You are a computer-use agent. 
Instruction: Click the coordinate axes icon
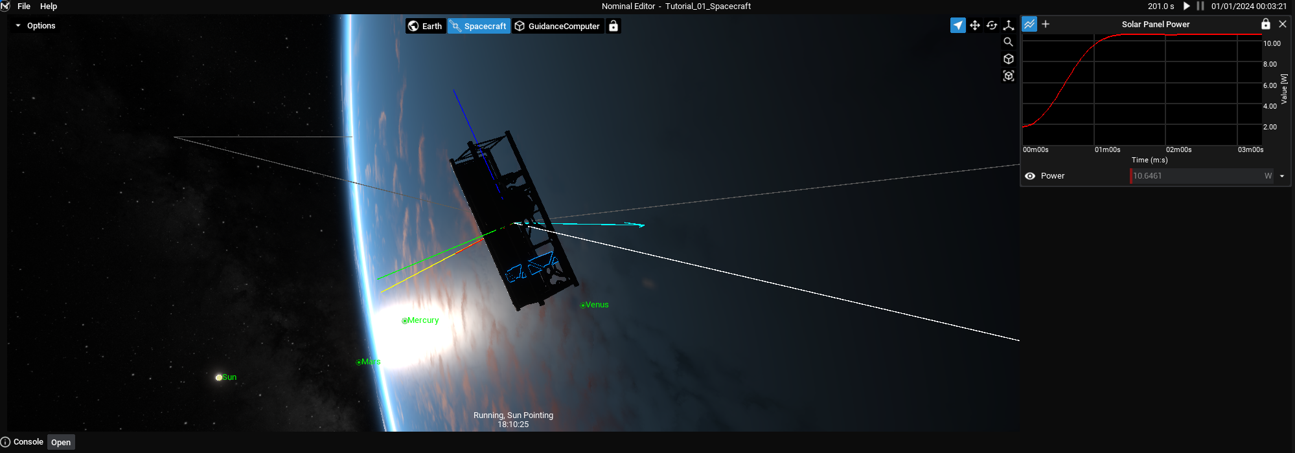(x=1009, y=25)
